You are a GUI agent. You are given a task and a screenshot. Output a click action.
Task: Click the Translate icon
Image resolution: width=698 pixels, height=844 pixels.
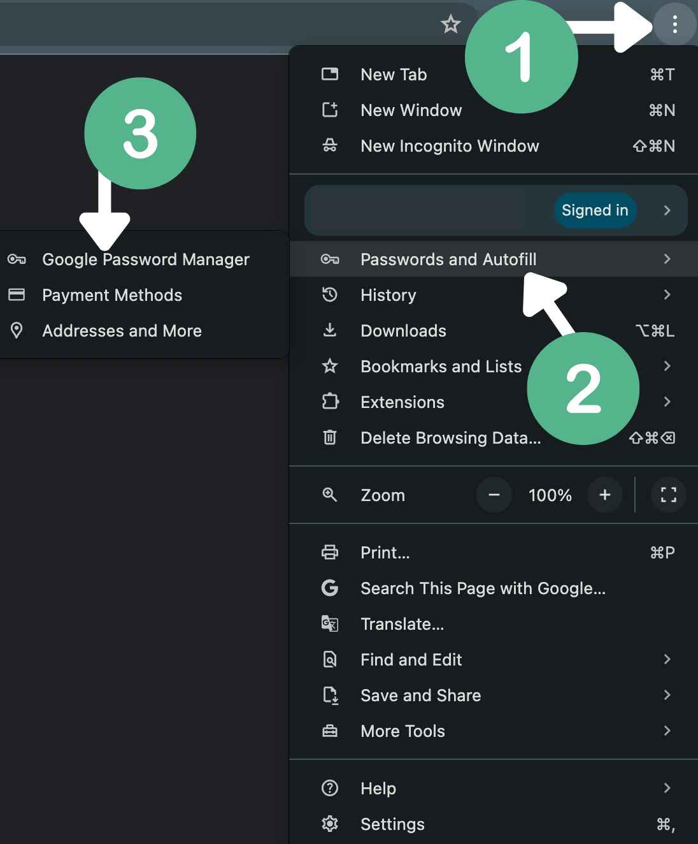point(330,623)
